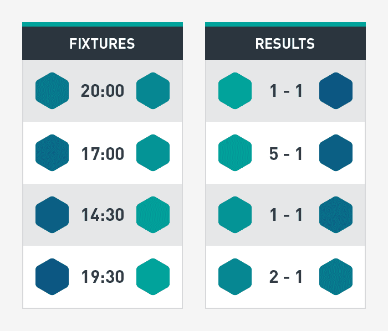388x331 pixels.
Task: Click the 17:00 kickoff time
Action: pyautogui.click(x=103, y=154)
